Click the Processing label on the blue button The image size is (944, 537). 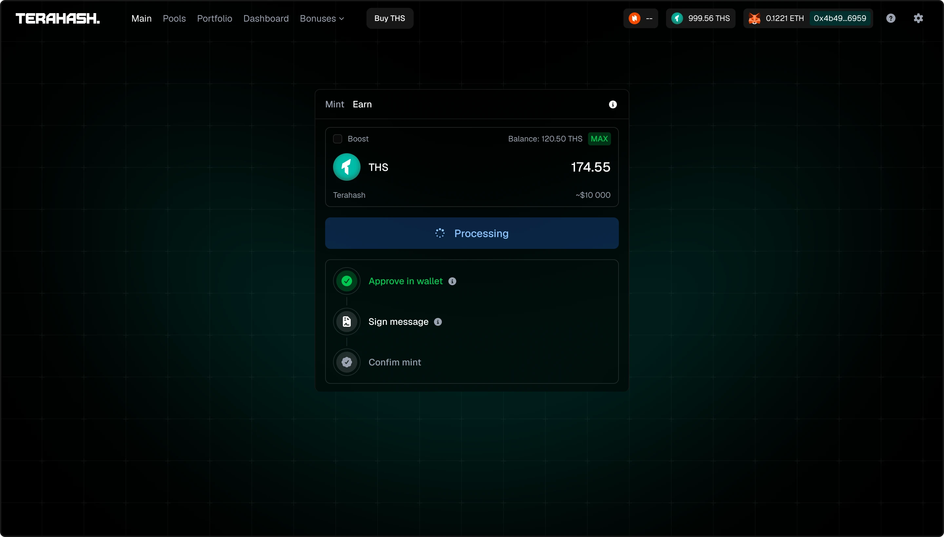(x=481, y=233)
